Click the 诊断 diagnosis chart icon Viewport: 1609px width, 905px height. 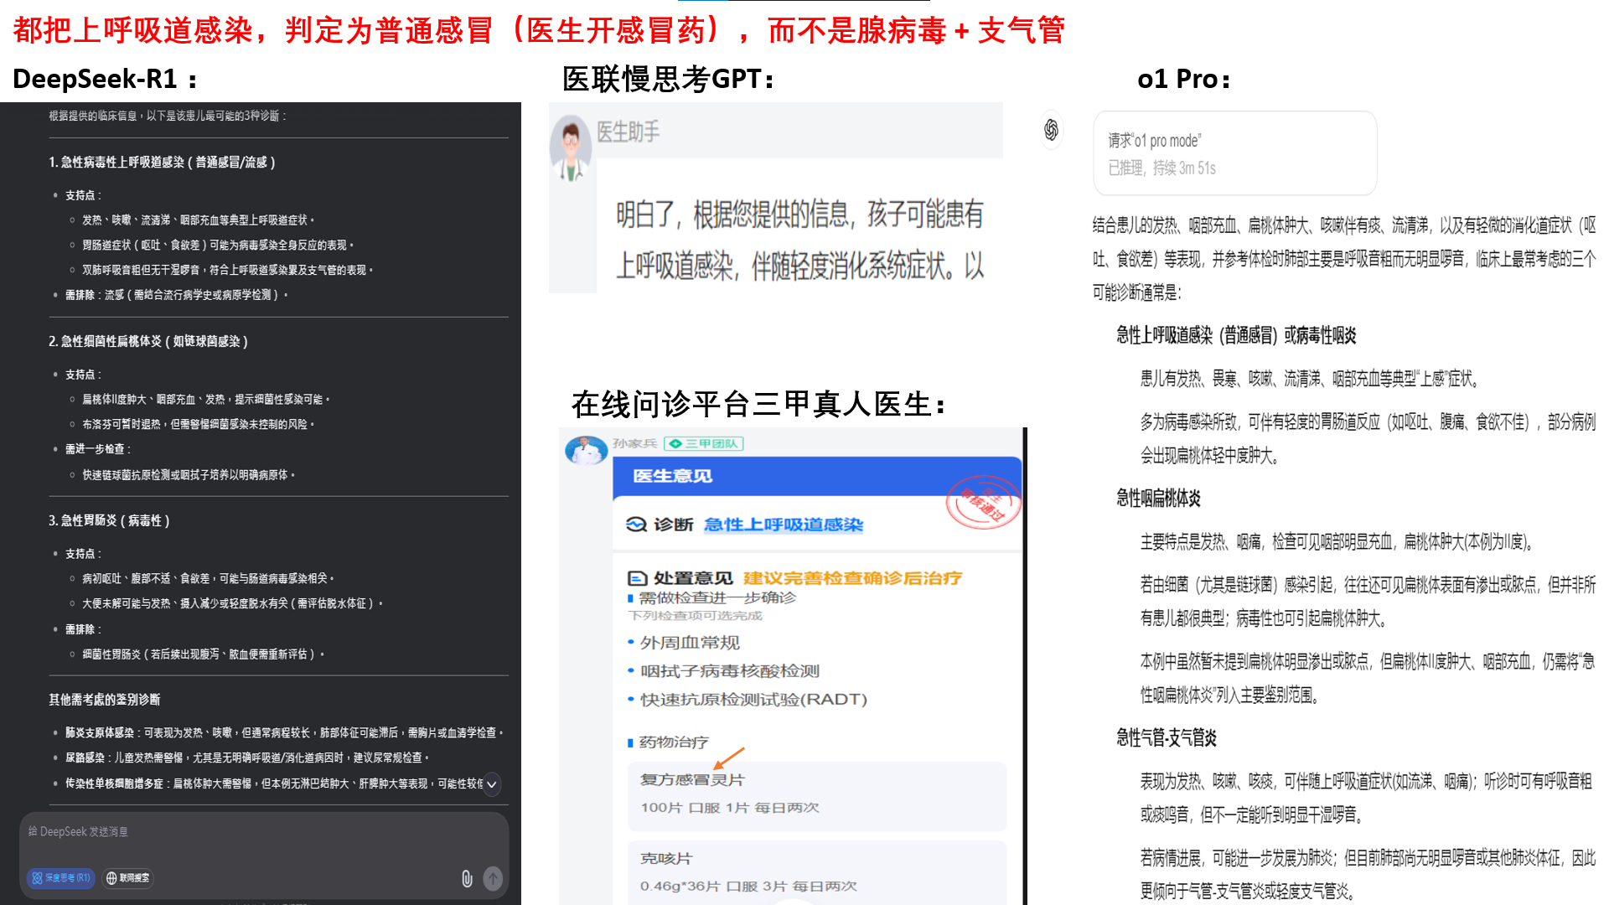636,525
